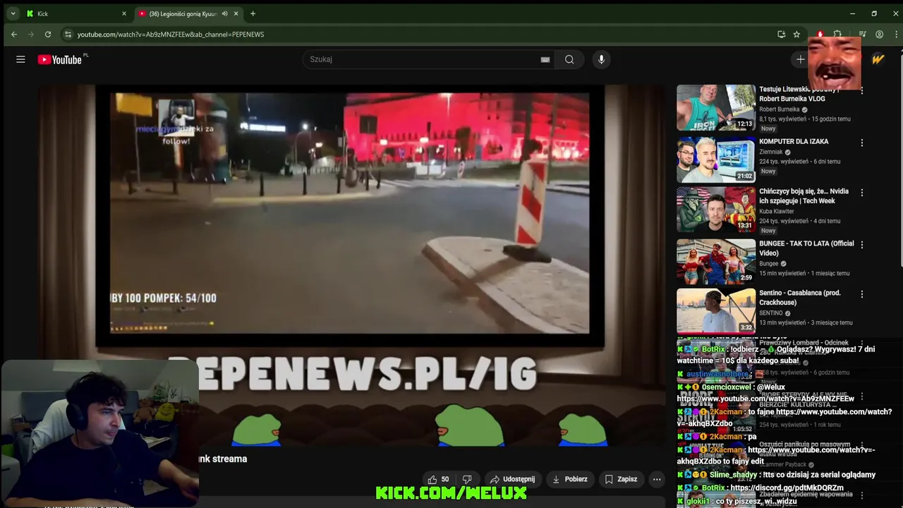Open the media controls icon in toolbar
The width and height of the screenshot is (903, 508).
[x=862, y=34]
